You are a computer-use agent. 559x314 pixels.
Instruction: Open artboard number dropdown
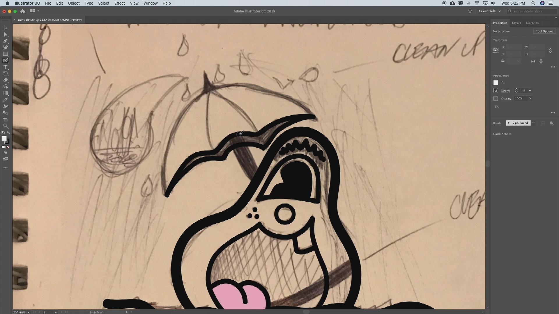click(56, 312)
